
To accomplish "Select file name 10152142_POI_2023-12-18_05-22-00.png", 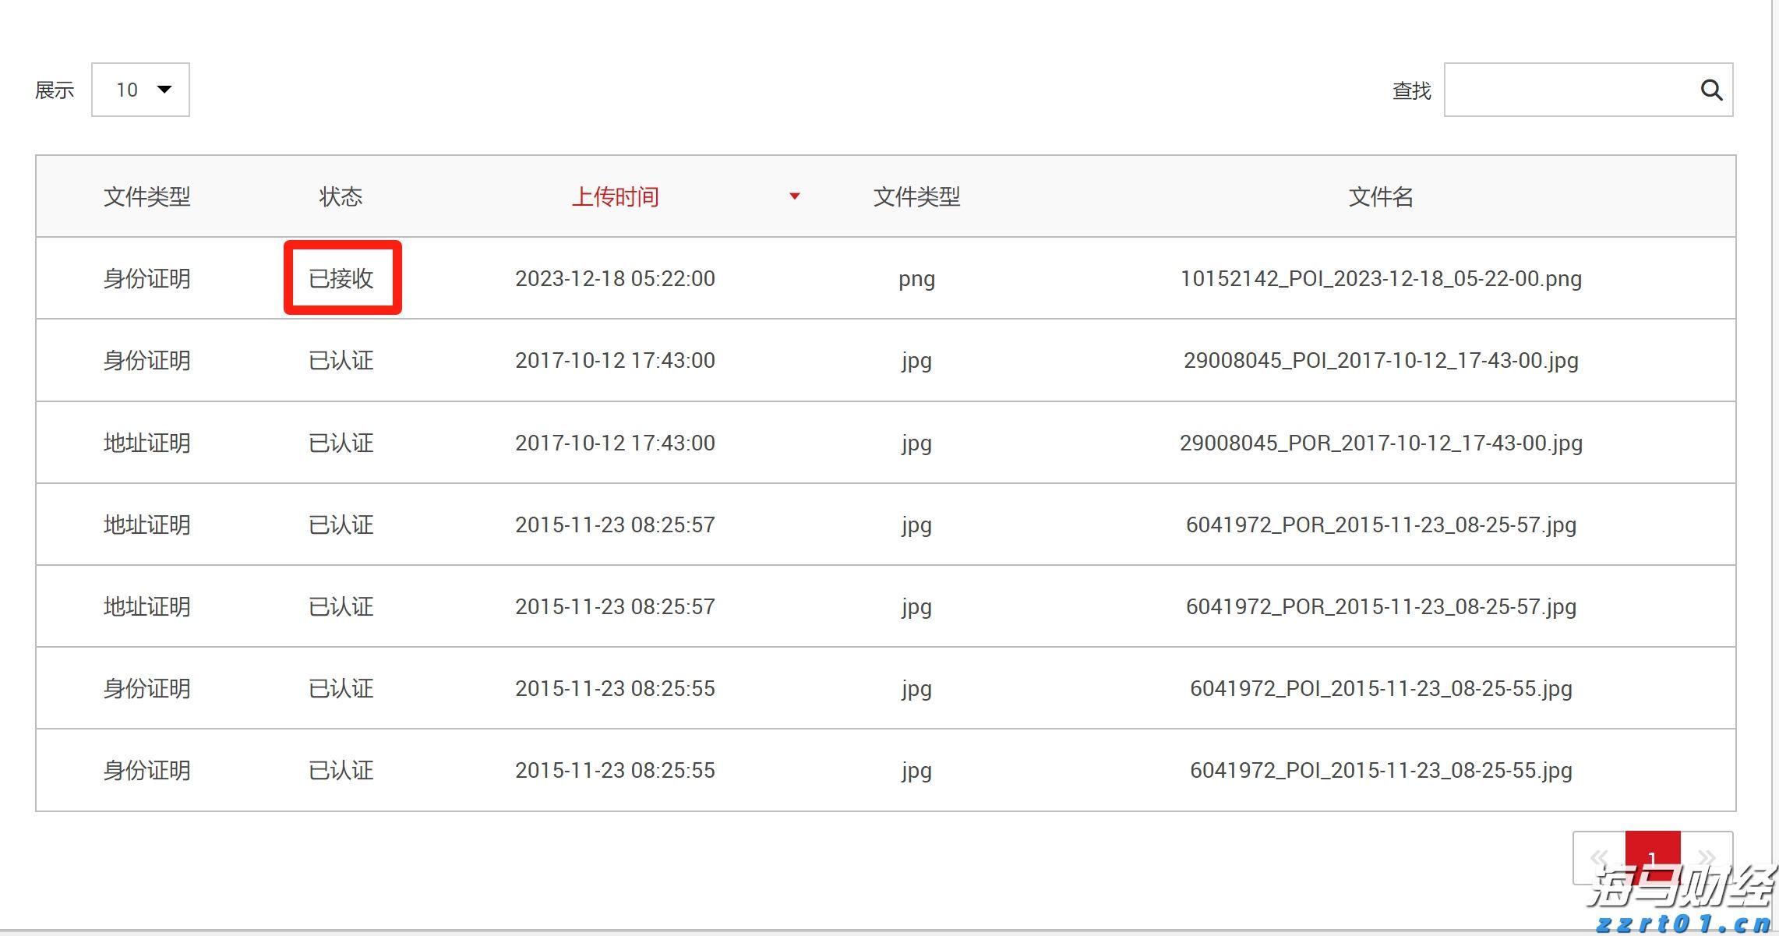I will tap(1380, 278).
